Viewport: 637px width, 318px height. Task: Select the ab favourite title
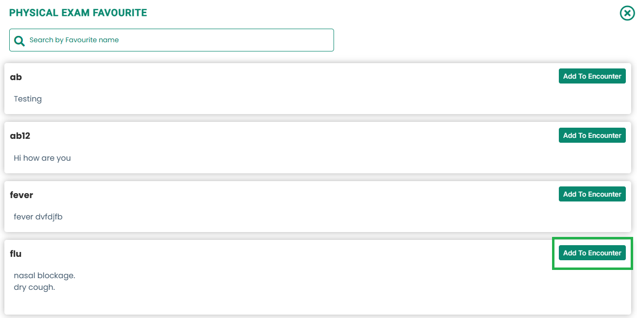[16, 77]
